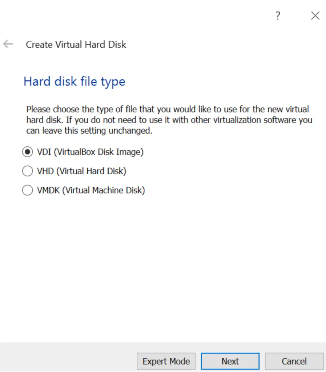Image resolution: width=326 pixels, height=372 pixels.
Task: Select the VDI (VirtualBox Disk Image) radio button
Action: [x=28, y=152]
